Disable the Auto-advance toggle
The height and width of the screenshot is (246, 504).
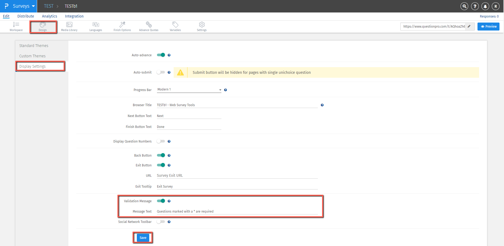click(x=161, y=55)
